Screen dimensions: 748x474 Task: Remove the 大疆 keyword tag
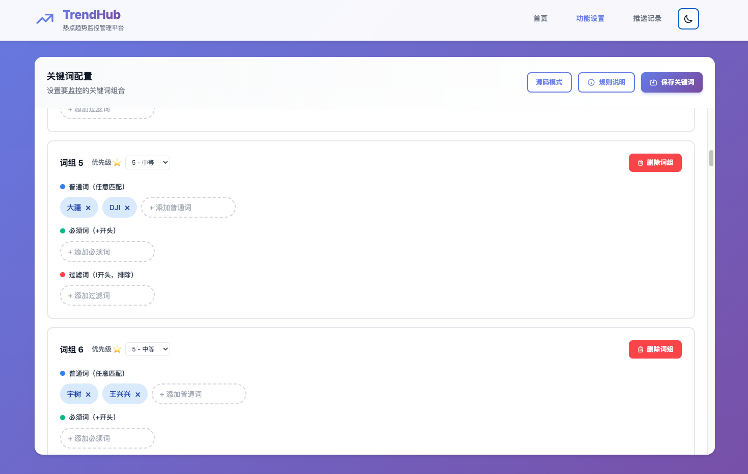click(88, 208)
